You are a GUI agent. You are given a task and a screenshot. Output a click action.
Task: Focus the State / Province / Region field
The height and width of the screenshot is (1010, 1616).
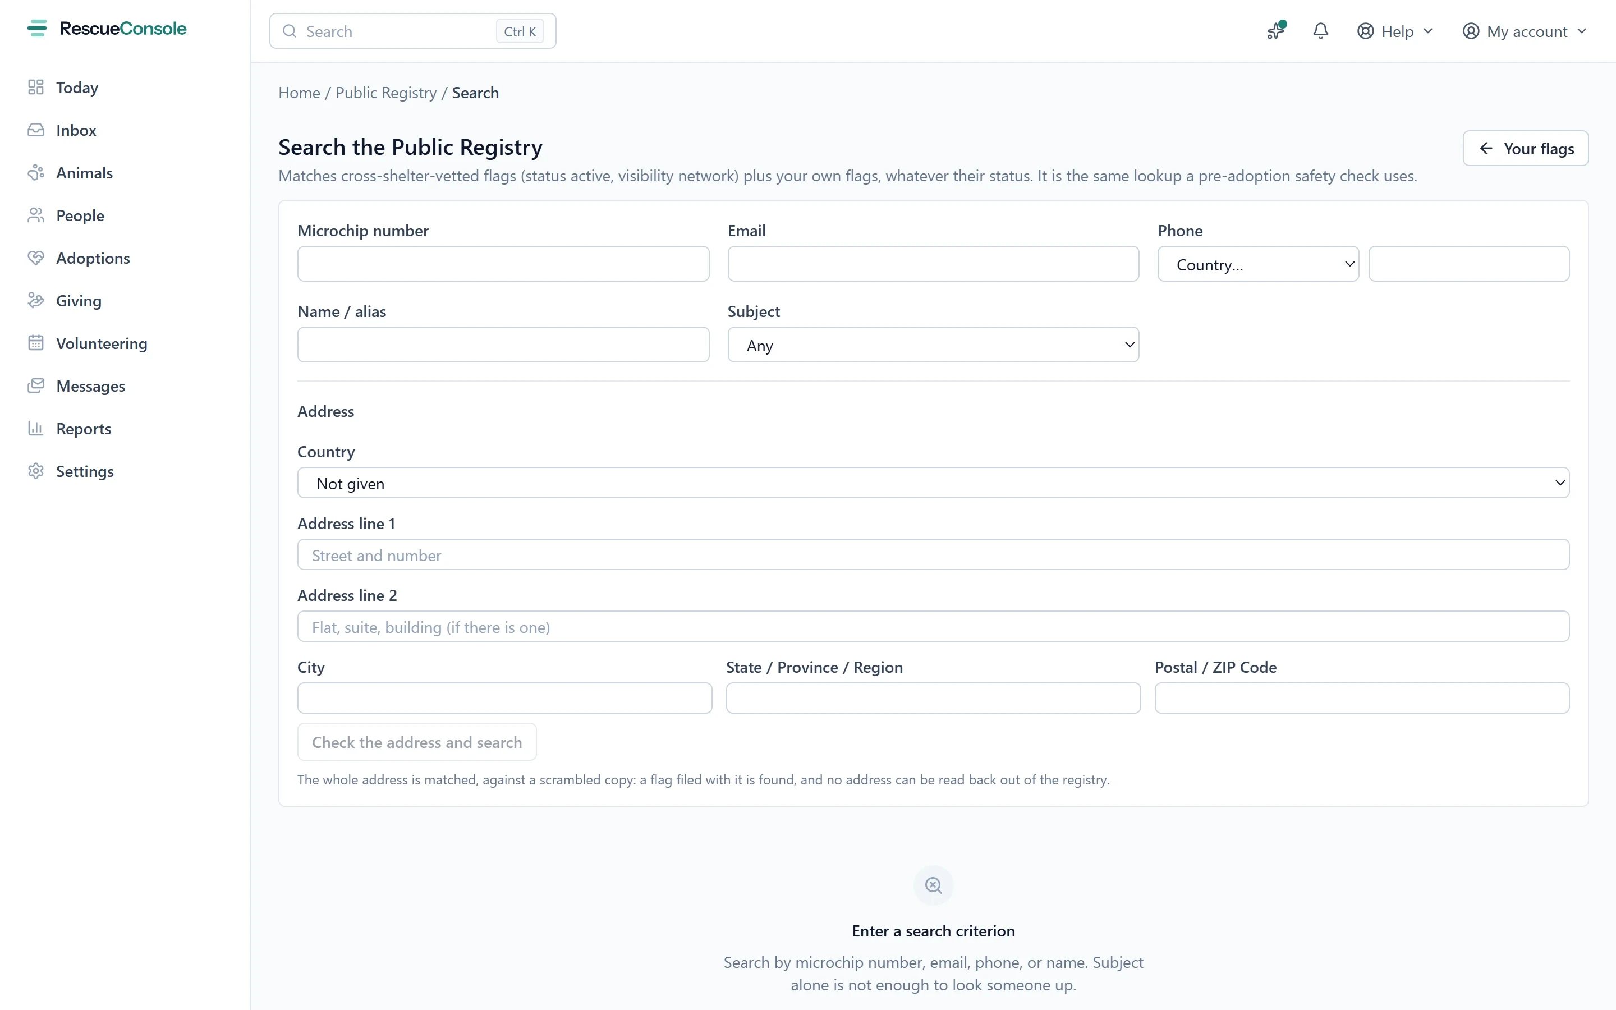pos(933,698)
